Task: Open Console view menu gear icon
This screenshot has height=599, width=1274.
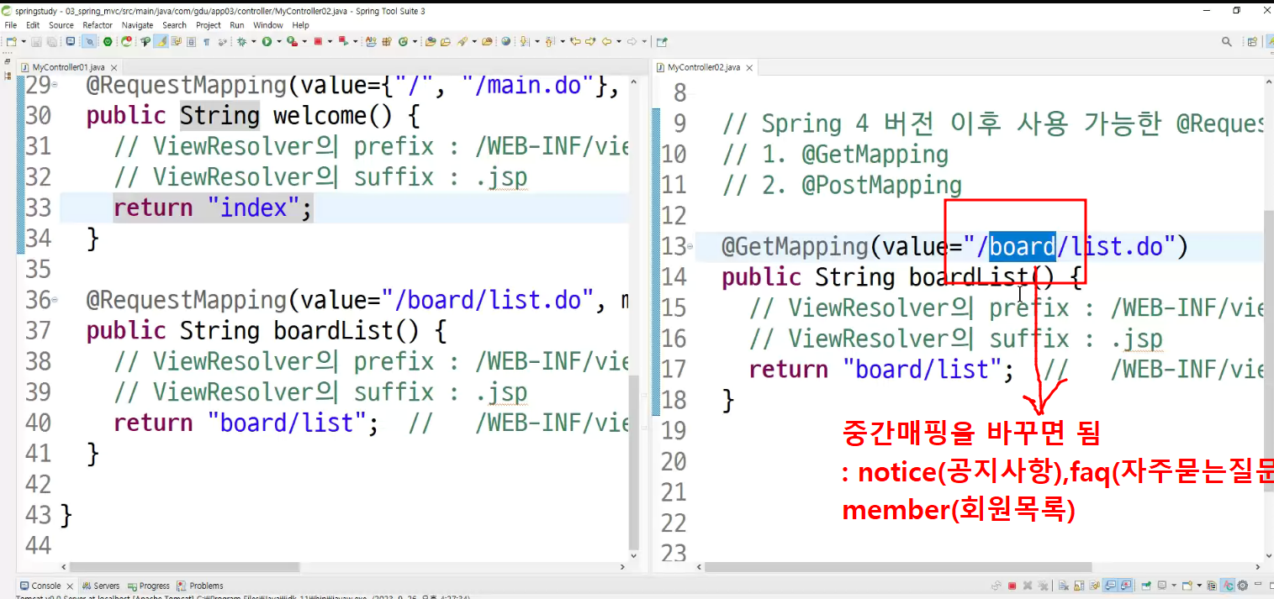Action: click(1242, 586)
